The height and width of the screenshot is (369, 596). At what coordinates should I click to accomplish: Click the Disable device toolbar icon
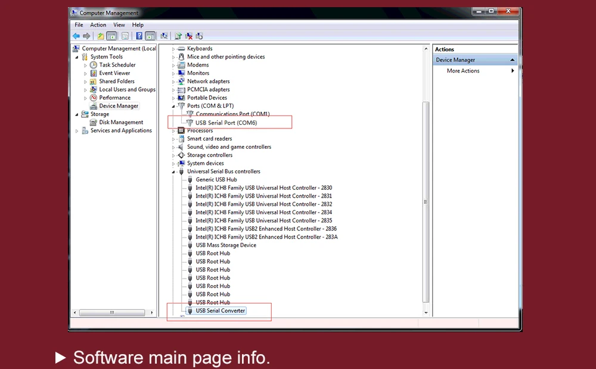[x=199, y=36]
